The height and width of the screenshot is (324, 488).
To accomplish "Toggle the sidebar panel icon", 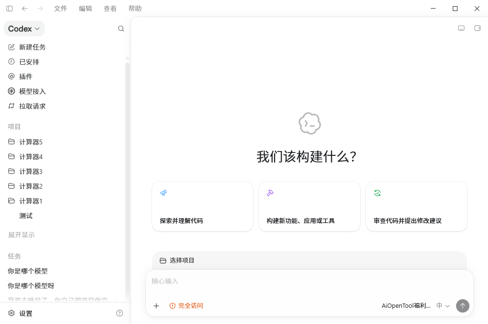I will [x=10, y=9].
